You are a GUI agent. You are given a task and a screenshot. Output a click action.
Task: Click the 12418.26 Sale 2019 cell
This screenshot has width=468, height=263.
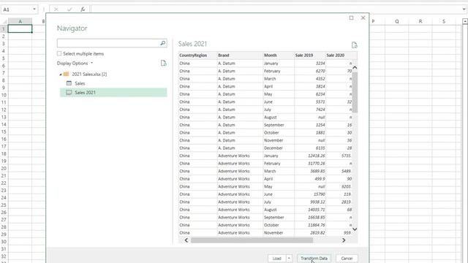coord(310,156)
